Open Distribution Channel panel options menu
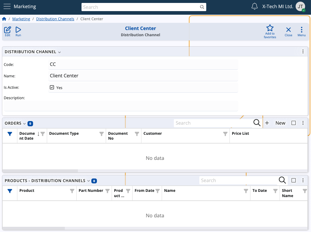This screenshot has height=232, width=311. pyautogui.click(x=303, y=52)
